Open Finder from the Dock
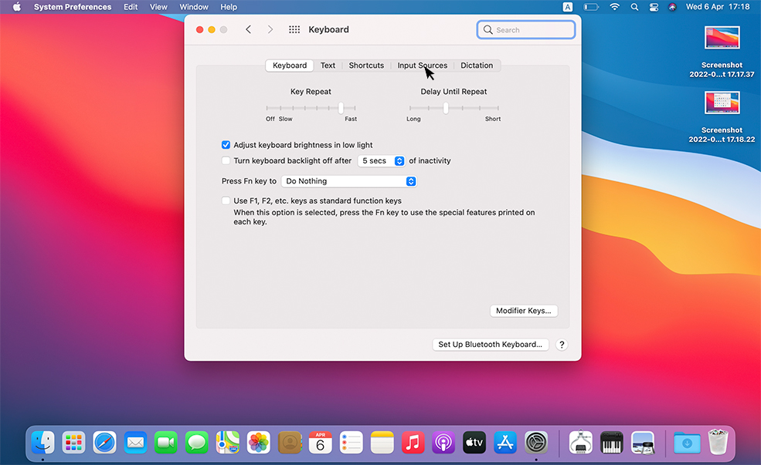Screen dimensions: 761x465 [x=42, y=442]
